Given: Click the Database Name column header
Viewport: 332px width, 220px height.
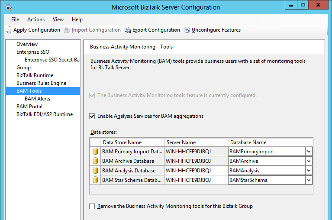Looking at the screenshot, I should coord(271,142).
